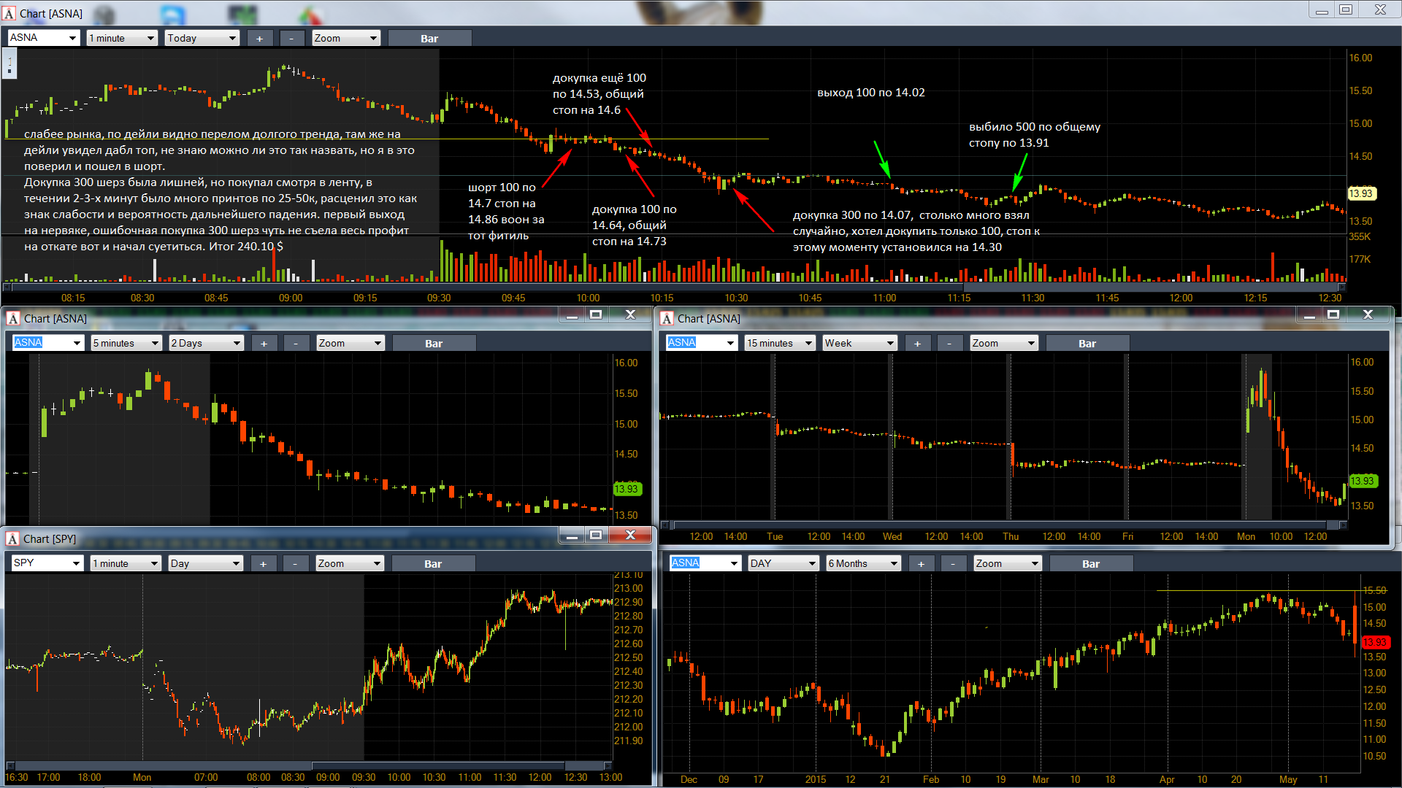This screenshot has height=788, width=1402.
Task: Minimize the 5 minutes Chart [ASNA] window
Action: 572,314
